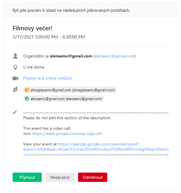Decline invitation with Odmítnout button
The height and width of the screenshot is (193, 181).
pos(93,177)
